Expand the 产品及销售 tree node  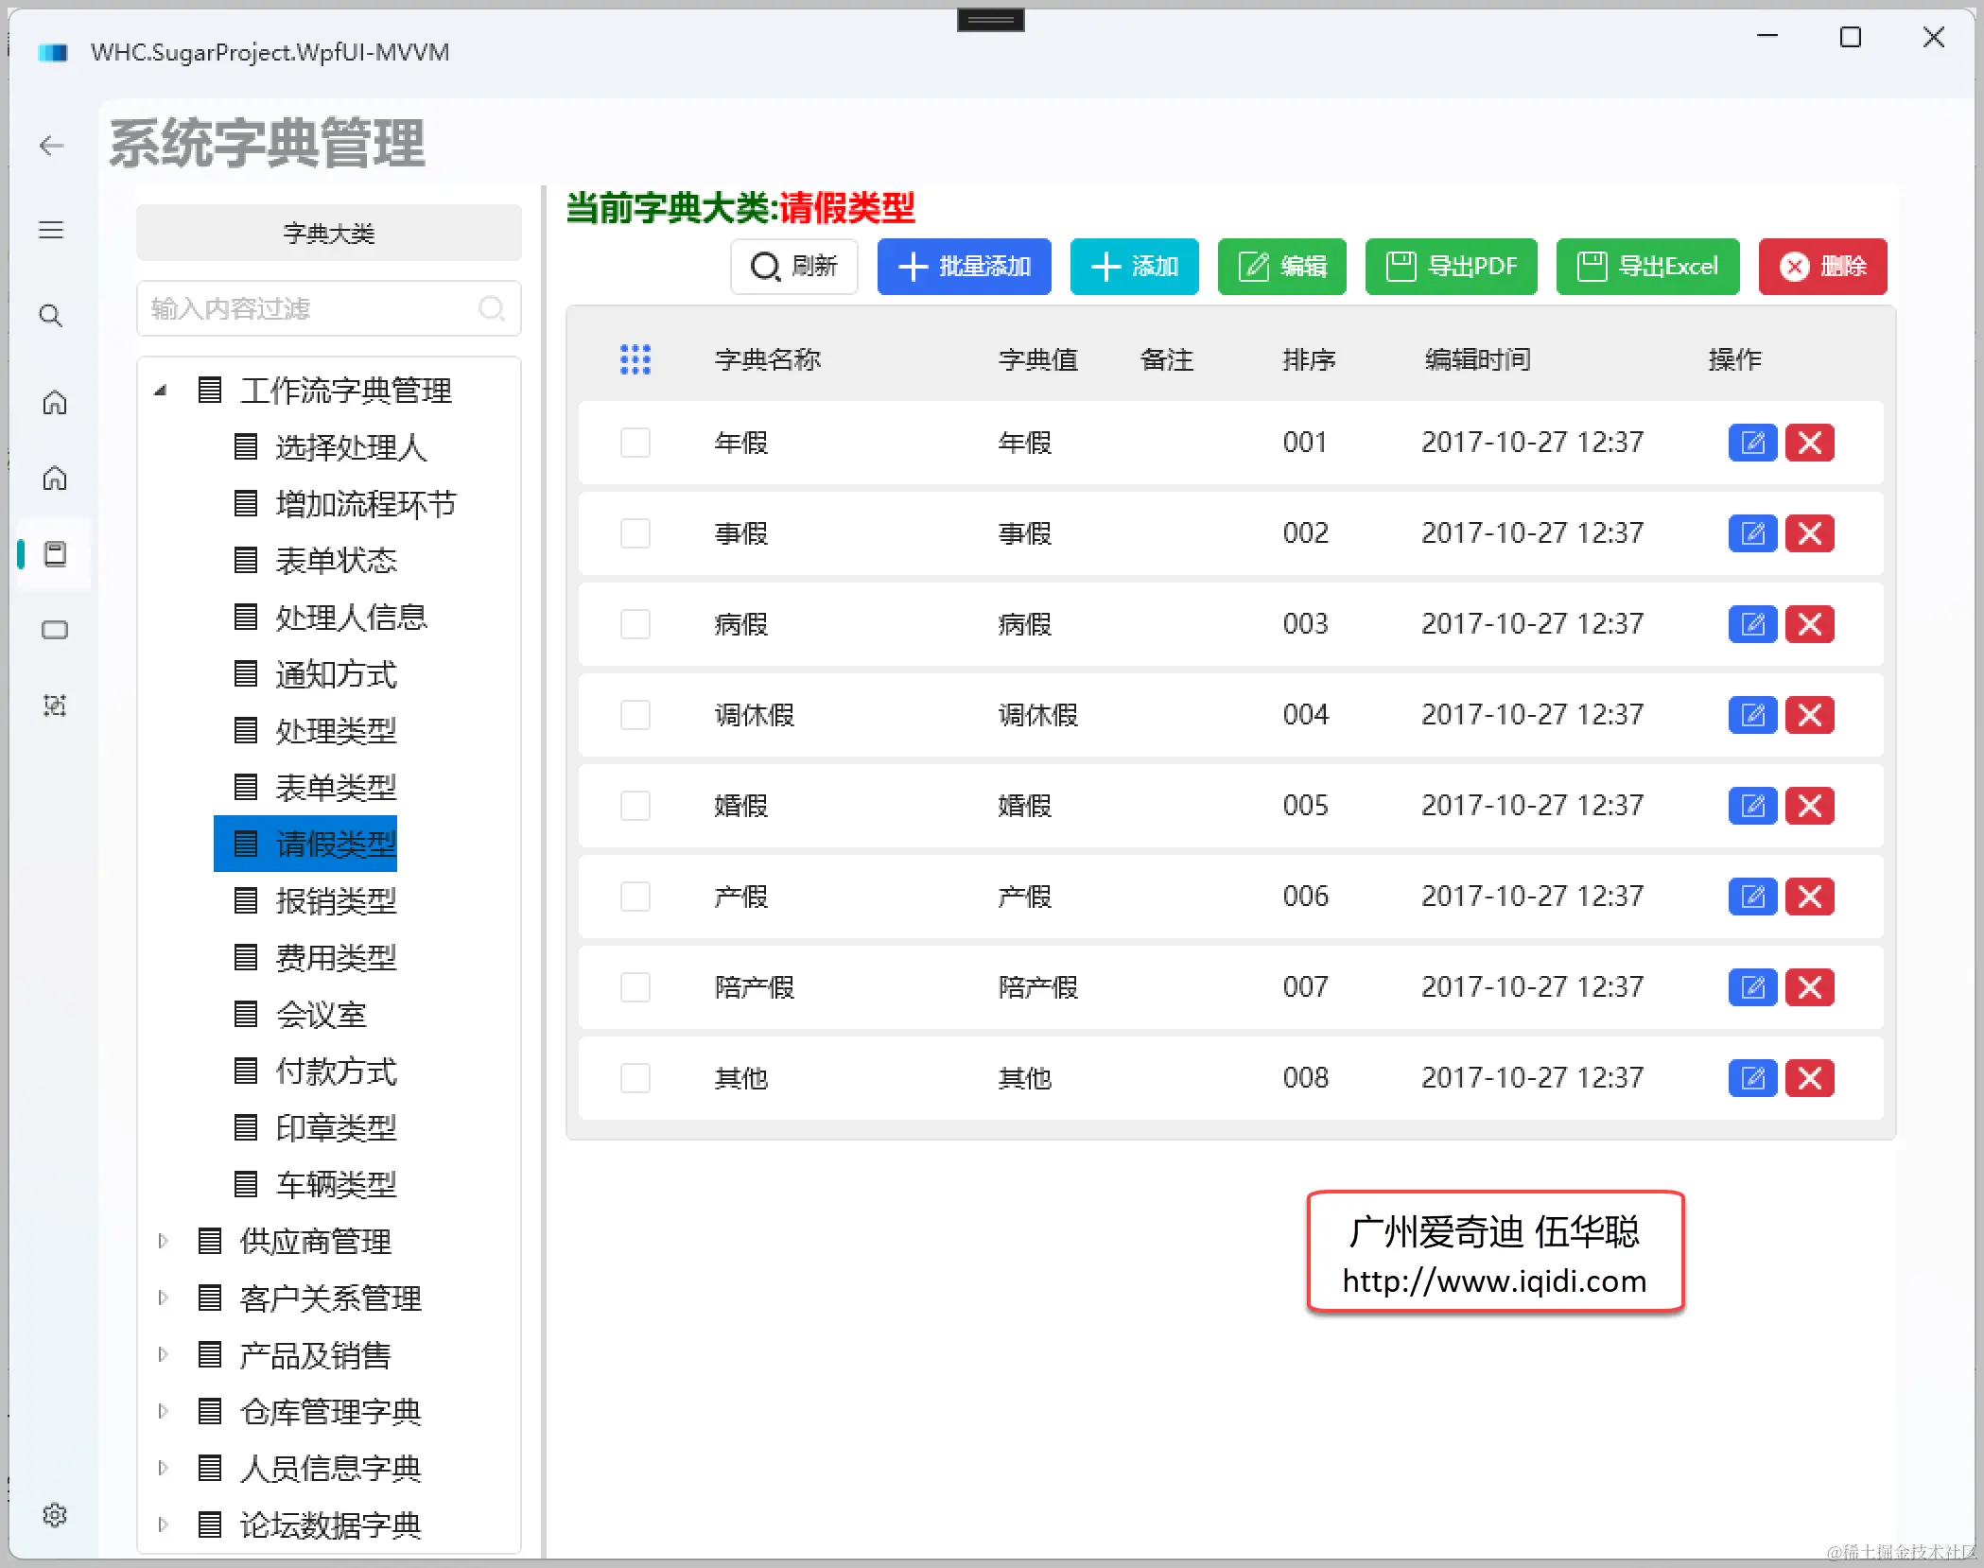pos(163,1354)
